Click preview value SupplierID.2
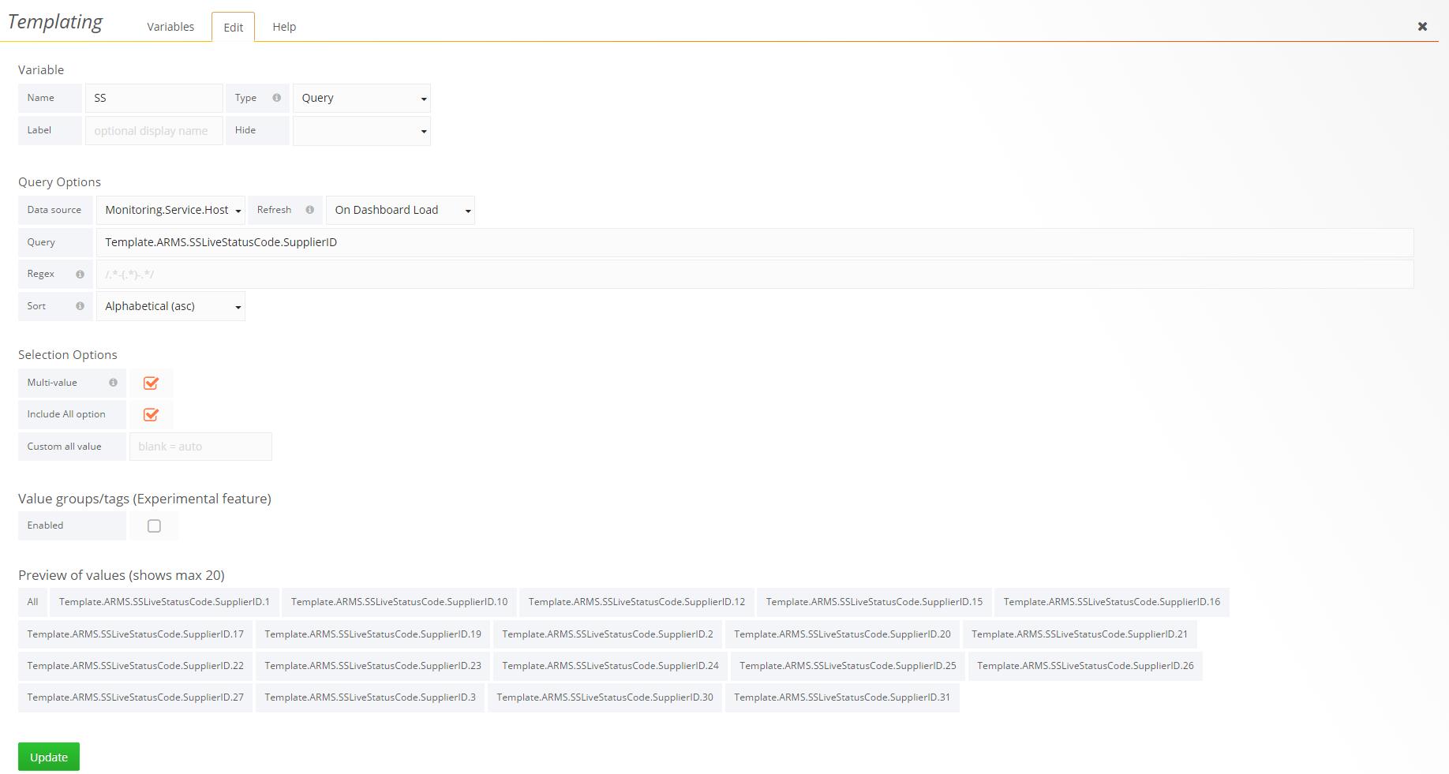 608,634
